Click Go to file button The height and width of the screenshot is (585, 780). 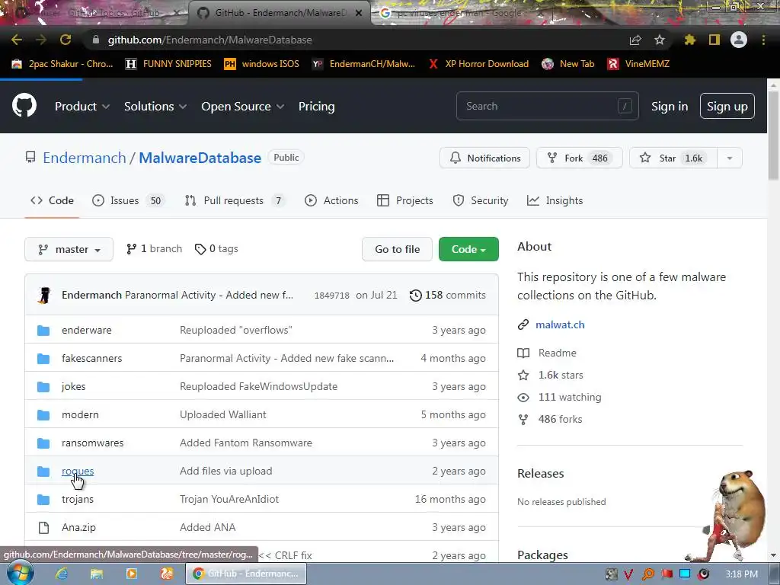(x=397, y=249)
